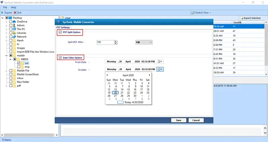Image resolution: width=268 pixels, height=142 pixels.
Task: Go to next month in calendar
Action: click(149, 75)
